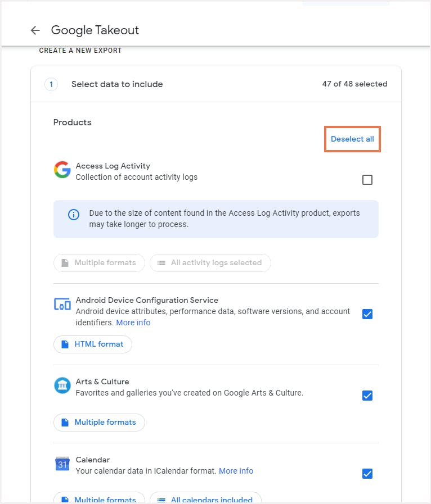Click the blue info circle in the notice banner
Viewport: 431px width, 504px height.
[x=73, y=214]
